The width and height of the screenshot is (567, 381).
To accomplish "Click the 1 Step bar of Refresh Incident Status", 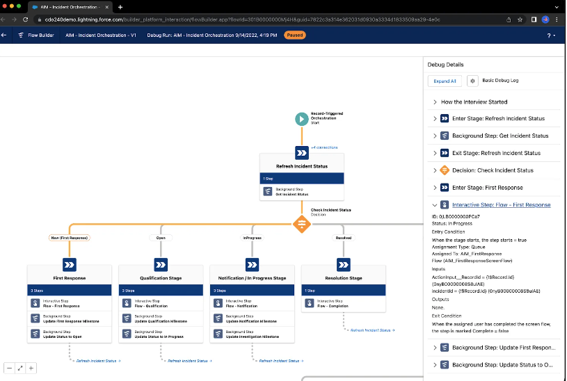I will click(301, 178).
